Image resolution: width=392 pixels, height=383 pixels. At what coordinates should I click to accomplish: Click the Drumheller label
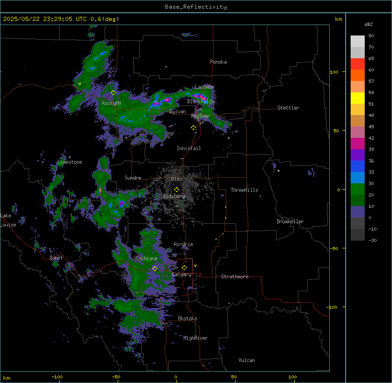[x=290, y=222]
